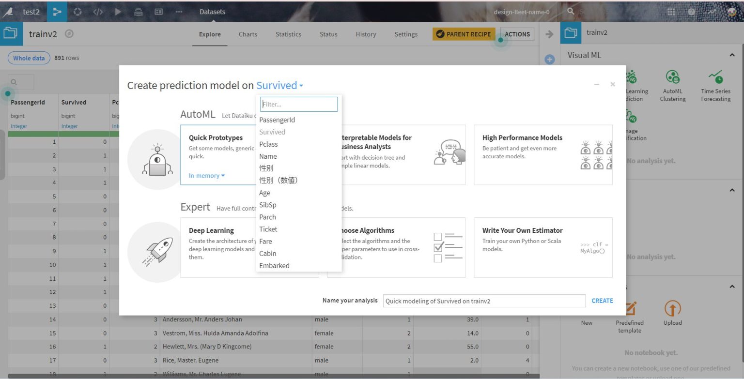Choose the Time Series Forecasting icon

715,77
